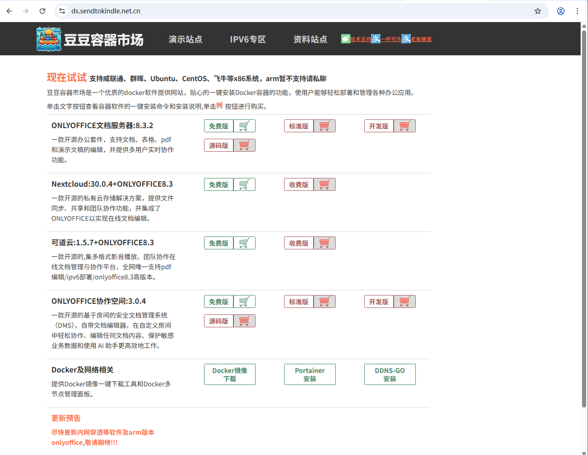Click the browser back arrow

9,11
